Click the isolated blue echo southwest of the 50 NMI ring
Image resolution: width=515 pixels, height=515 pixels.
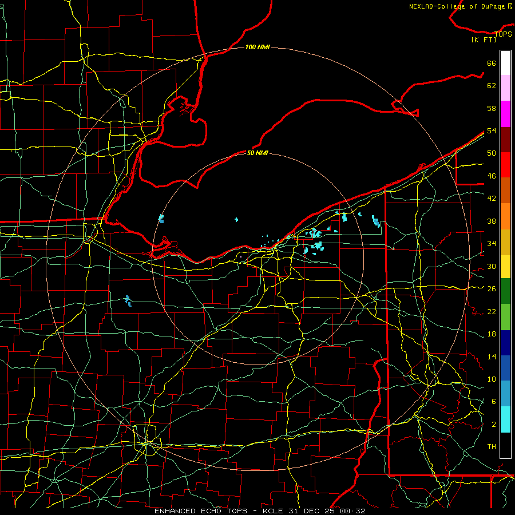coord(128,301)
